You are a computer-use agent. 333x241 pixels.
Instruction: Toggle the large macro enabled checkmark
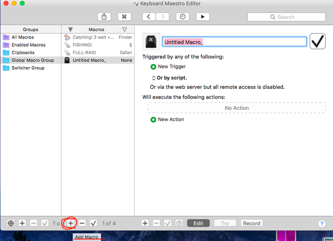pos(317,41)
